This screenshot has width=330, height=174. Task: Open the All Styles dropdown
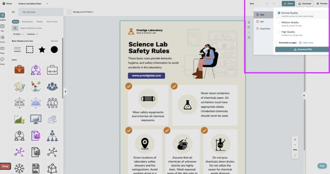[19, 34]
